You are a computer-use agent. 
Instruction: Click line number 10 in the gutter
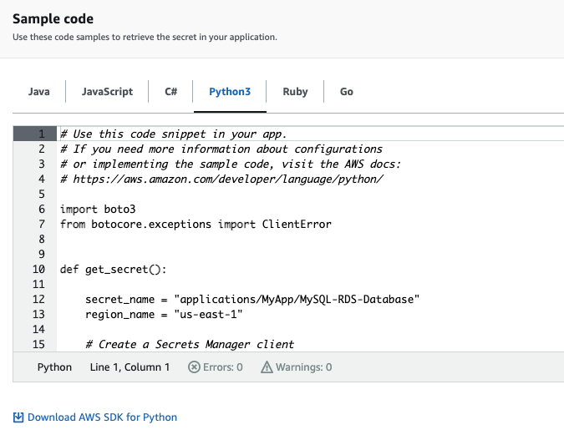[x=38, y=270]
